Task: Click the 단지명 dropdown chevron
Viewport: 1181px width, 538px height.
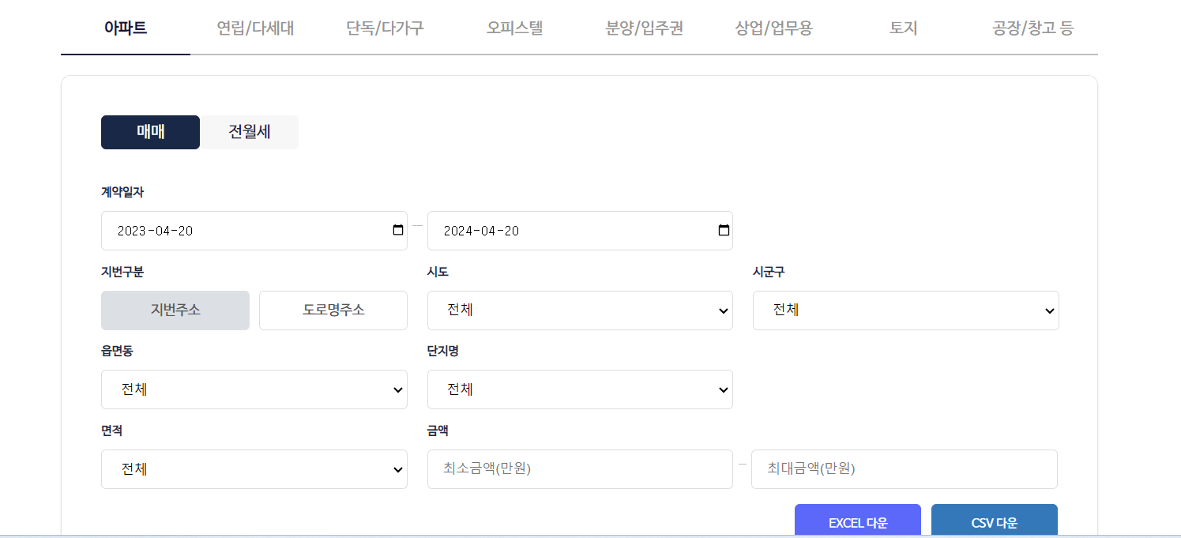Action: [721, 389]
